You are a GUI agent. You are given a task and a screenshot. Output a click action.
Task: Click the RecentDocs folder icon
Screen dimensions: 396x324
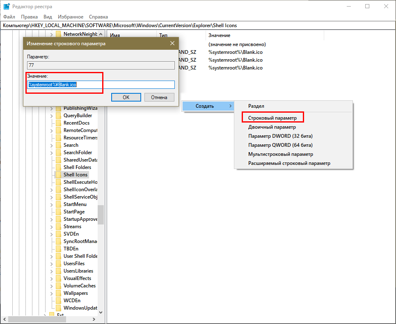58,123
